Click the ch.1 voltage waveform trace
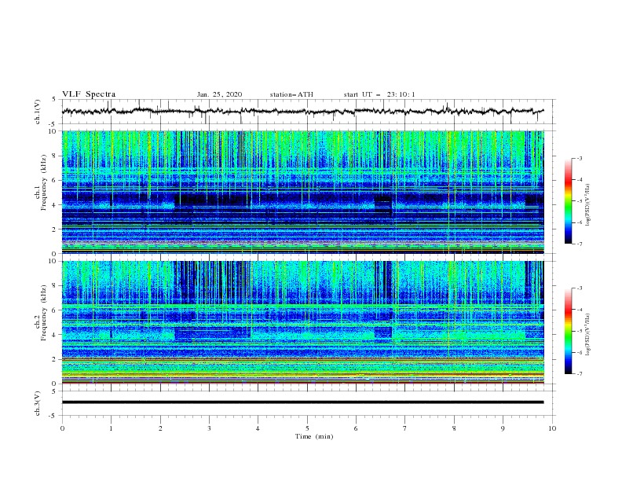The height and width of the screenshot is (481, 622). click(302, 111)
